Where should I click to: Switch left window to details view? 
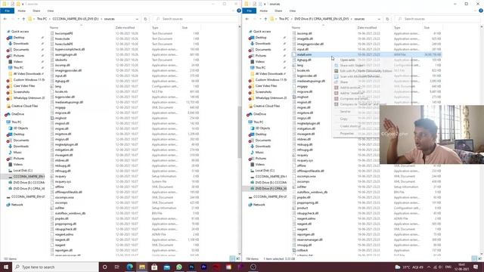pos(232,258)
